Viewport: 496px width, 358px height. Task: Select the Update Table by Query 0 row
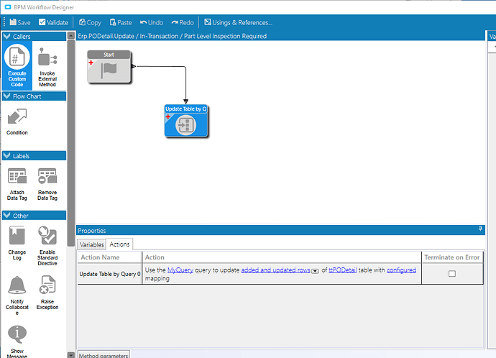[280, 274]
